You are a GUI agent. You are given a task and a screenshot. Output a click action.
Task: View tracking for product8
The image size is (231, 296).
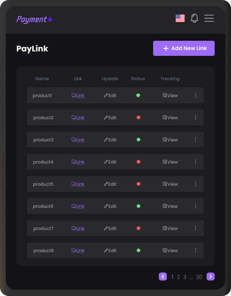tap(170, 250)
